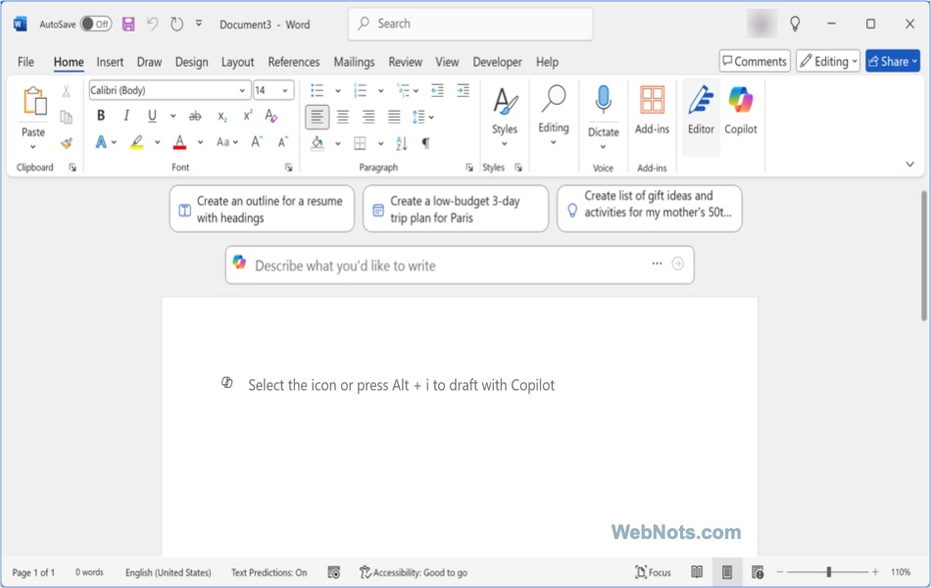Image resolution: width=931 pixels, height=588 pixels.
Task: Center align the text
Action: coord(343,117)
